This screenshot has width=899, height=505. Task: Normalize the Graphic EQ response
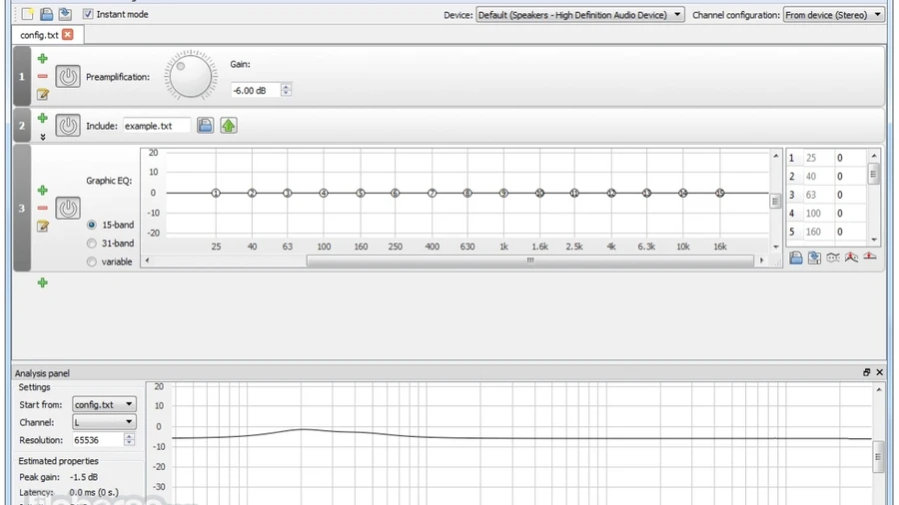[851, 257]
